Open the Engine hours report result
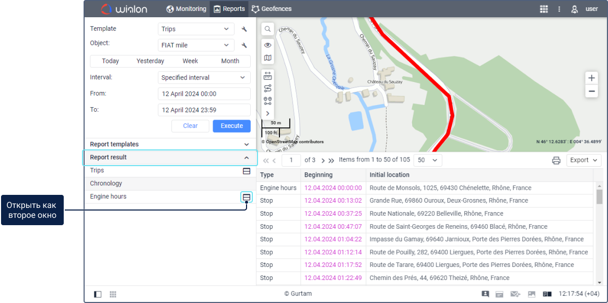 [x=170, y=197]
